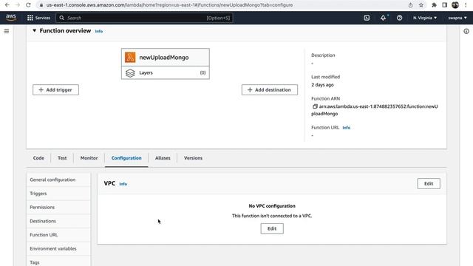Click the Add trigger button
Image resolution: width=473 pixels, height=266 pixels.
point(56,90)
